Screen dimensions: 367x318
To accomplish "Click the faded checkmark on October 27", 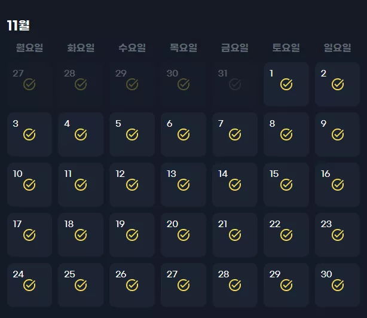I will click(x=29, y=84).
